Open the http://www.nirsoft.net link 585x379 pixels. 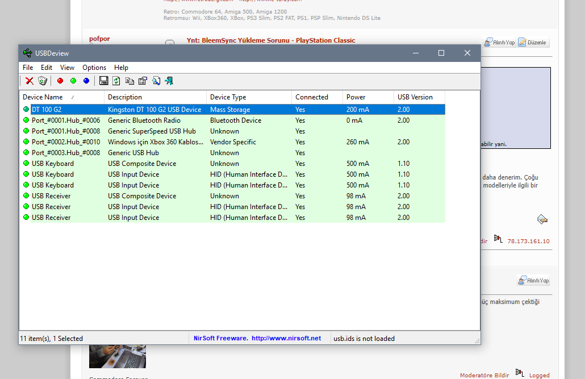click(286, 338)
